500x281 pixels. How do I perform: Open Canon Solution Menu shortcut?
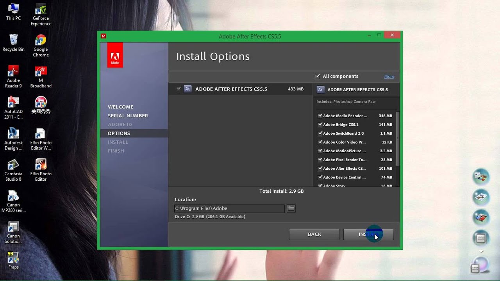coord(13,233)
